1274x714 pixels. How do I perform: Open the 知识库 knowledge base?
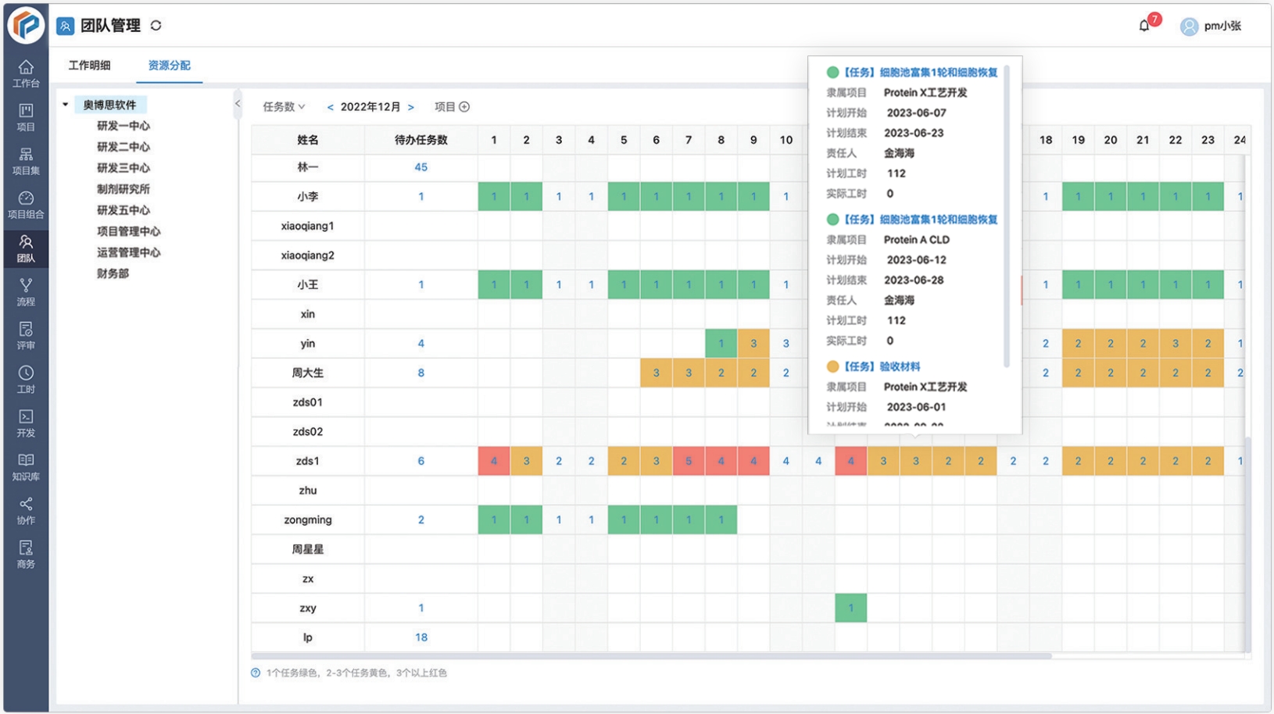click(x=25, y=466)
